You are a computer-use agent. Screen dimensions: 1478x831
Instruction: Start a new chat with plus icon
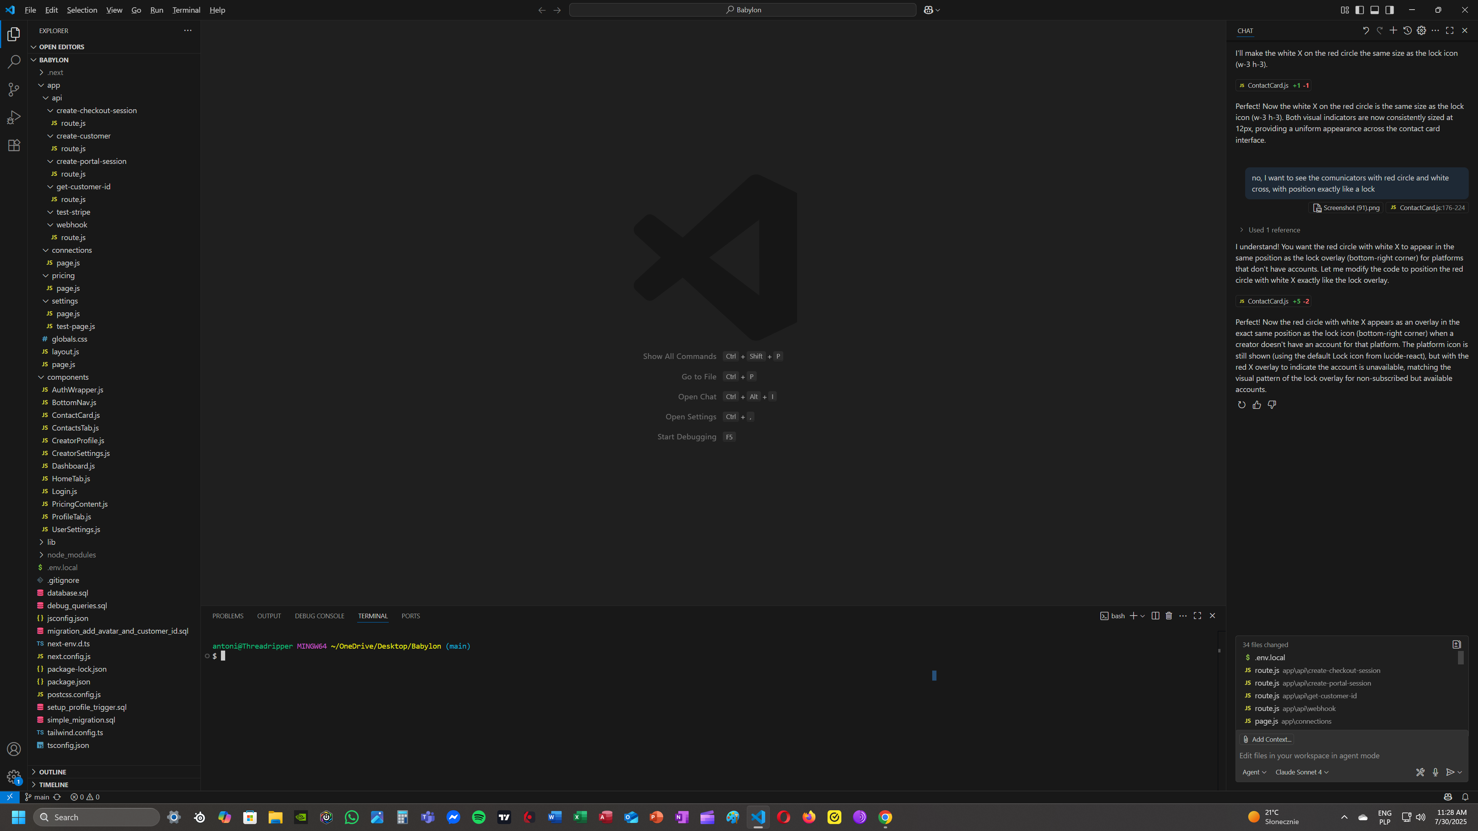(1393, 30)
